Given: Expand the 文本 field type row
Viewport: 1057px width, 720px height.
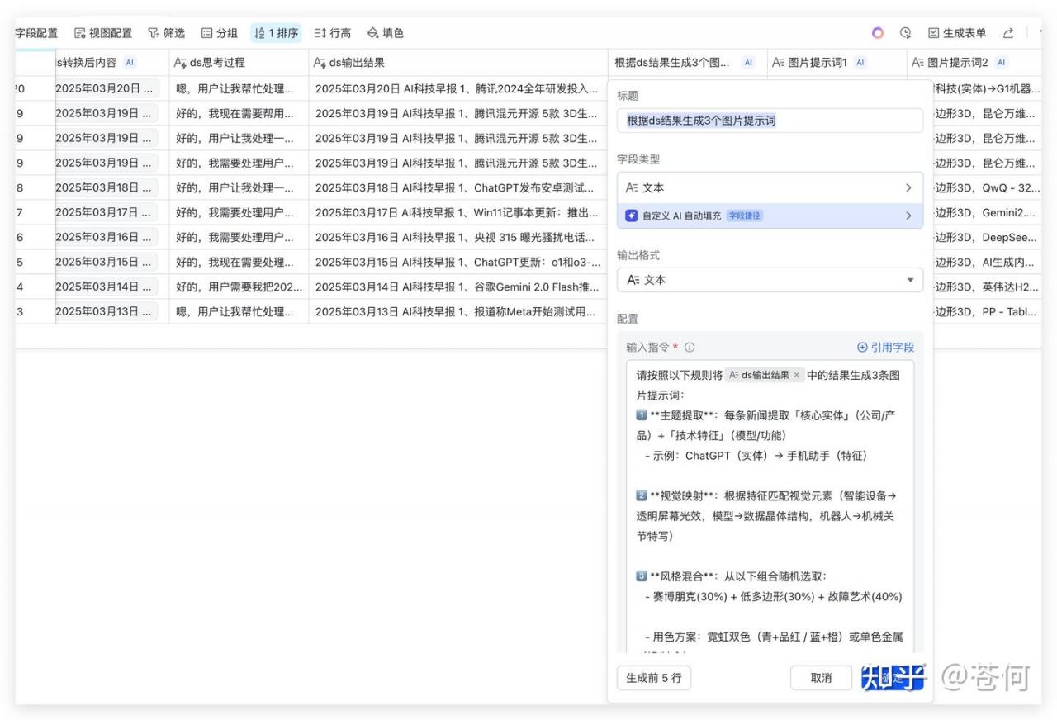Looking at the screenshot, I should [770, 187].
